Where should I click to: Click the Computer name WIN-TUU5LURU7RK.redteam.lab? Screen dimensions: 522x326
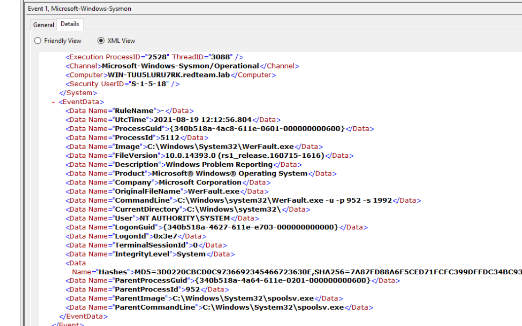[x=169, y=75]
